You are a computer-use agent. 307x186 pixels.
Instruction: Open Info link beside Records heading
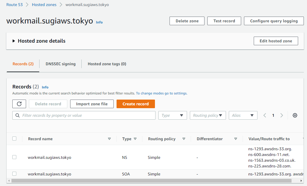(x=45, y=87)
